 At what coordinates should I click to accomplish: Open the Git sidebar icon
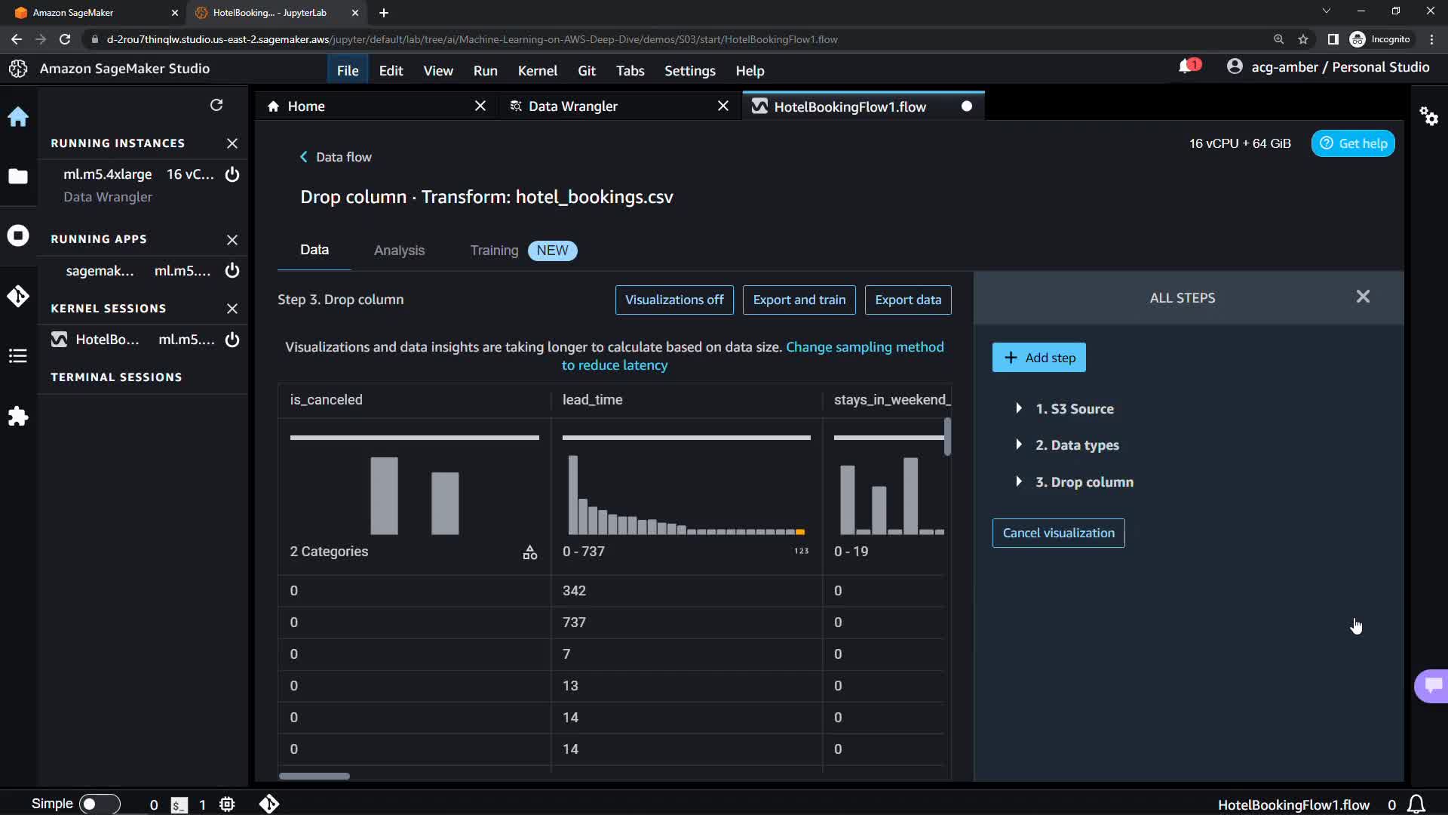click(x=18, y=296)
